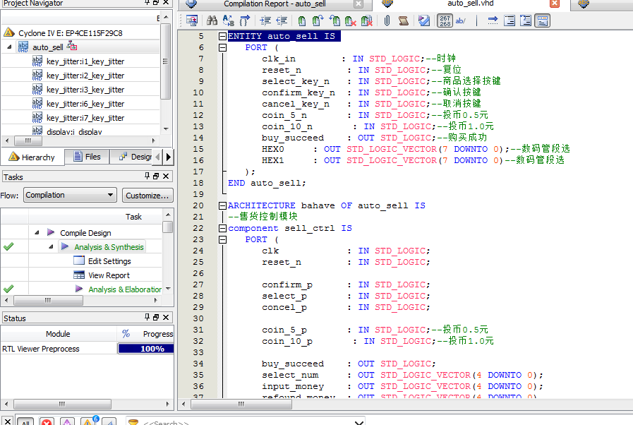Open Edit Settings under Analysis & Synthesis
633x425 pixels.
click(x=109, y=261)
